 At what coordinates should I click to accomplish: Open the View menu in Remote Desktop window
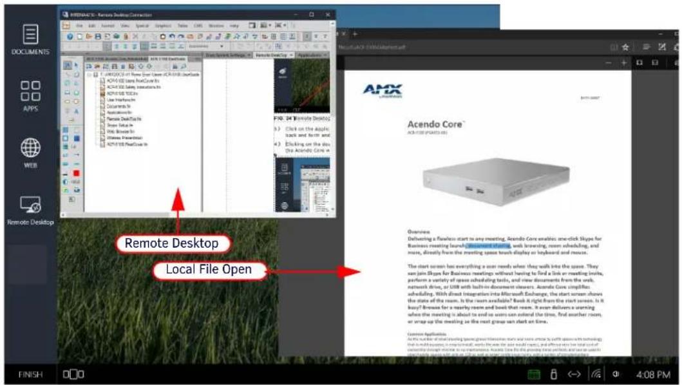[x=125, y=26]
